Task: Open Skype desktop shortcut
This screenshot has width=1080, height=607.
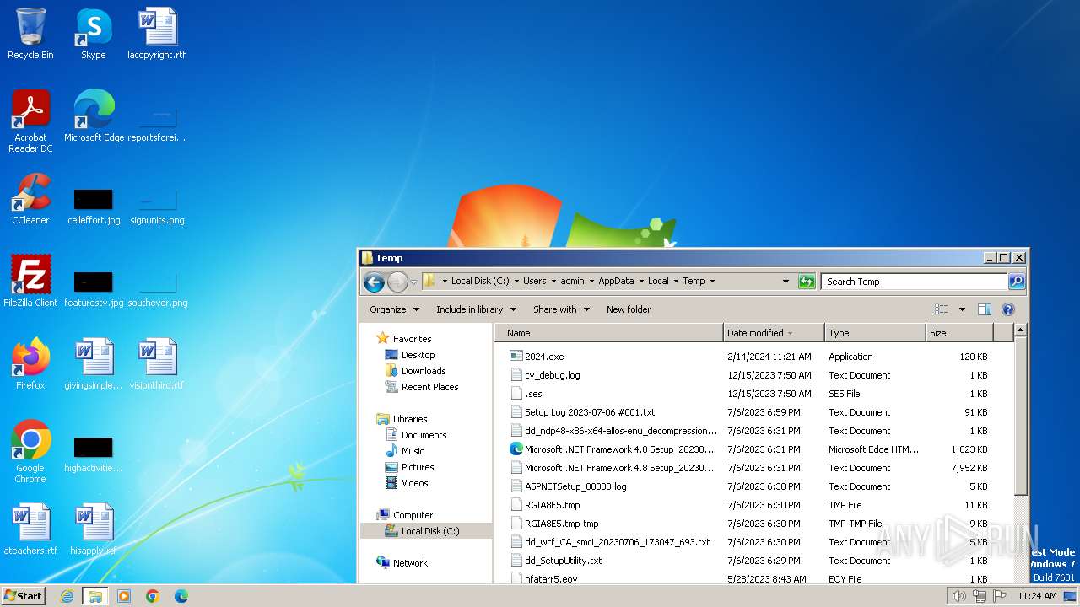Action: click(x=93, y=34)
